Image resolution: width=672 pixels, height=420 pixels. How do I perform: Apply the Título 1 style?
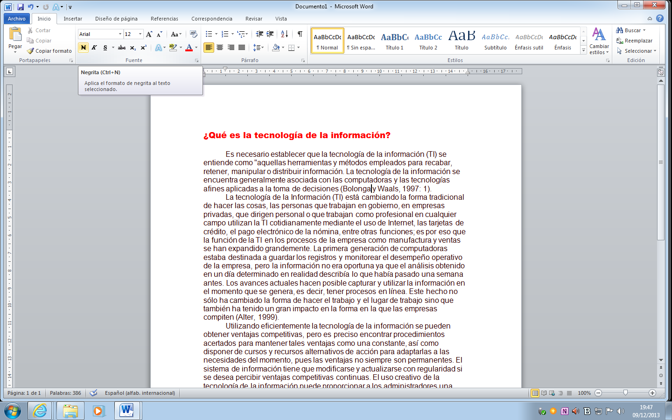click(x=394, y=40)
